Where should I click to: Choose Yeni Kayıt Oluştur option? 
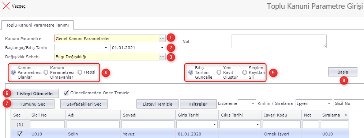tap(219, 72)
